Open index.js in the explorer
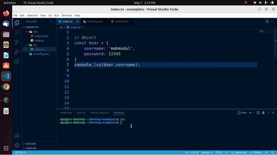Screen dimensions: 277x155 (x=39, y=40)
